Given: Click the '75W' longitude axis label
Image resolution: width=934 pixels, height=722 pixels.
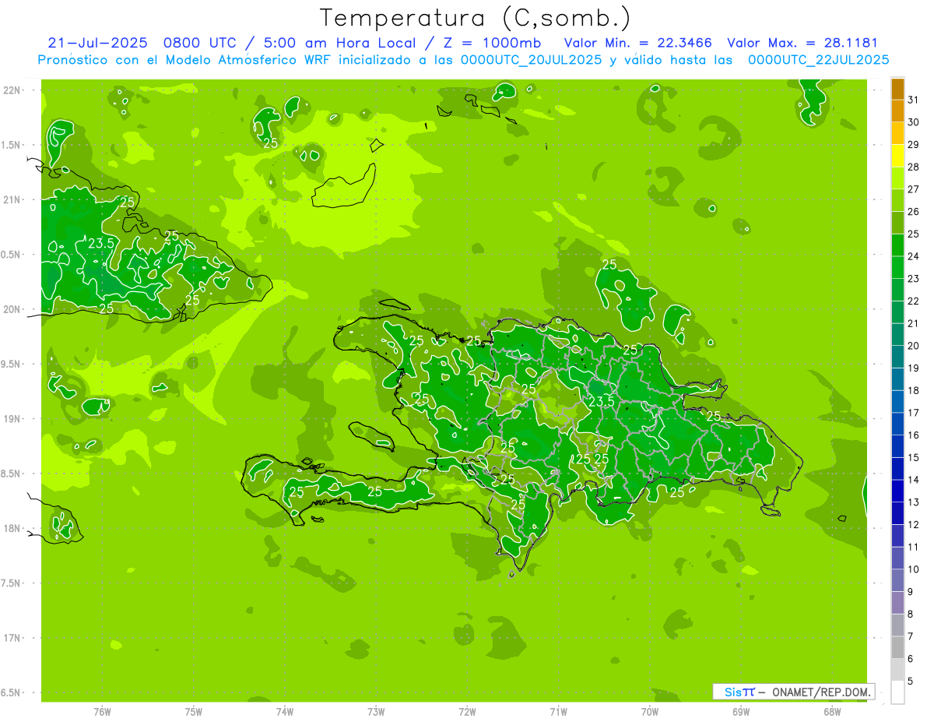Looking at the screenshot, I should click(193, 711).
